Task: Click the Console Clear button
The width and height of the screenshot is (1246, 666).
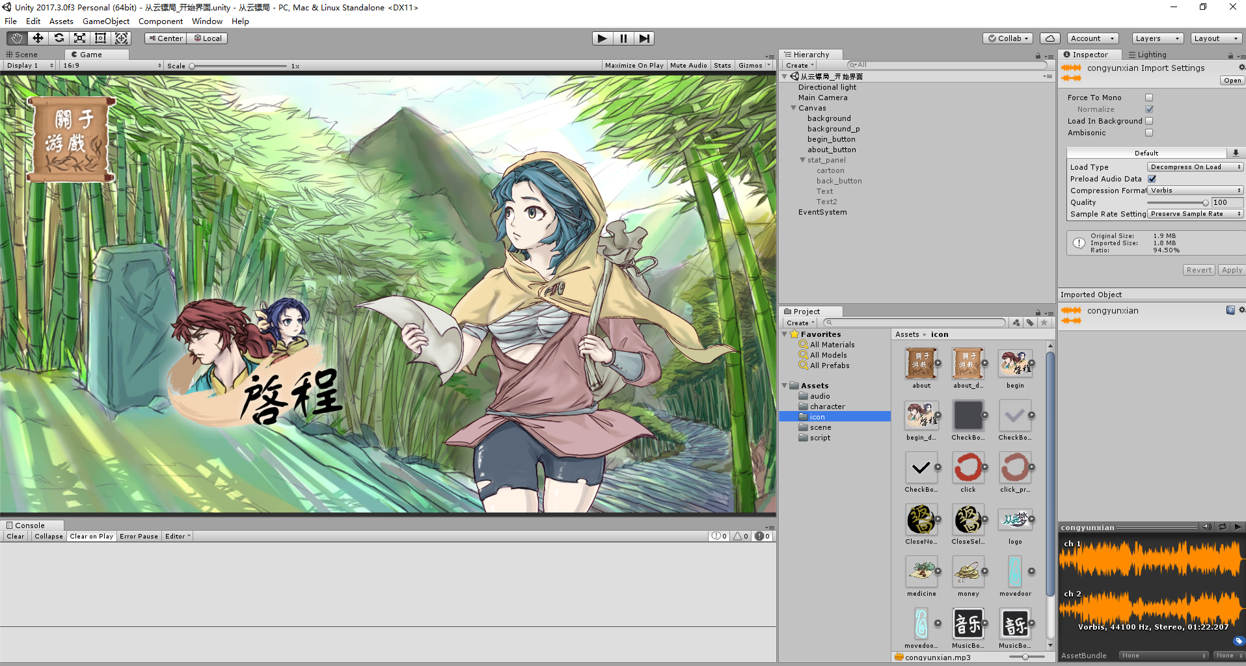Action: pyautogui.click(x=16, y=537)
